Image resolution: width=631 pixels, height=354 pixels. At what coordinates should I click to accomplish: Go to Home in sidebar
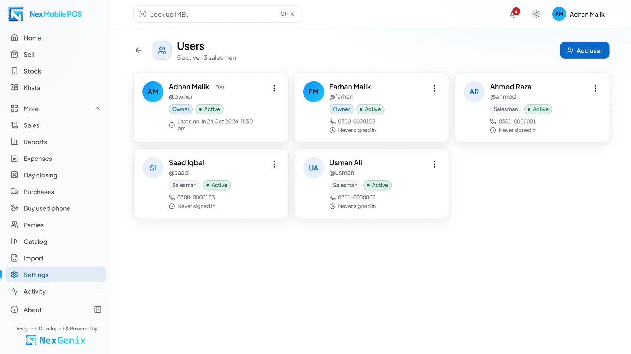tap(56, 38)
